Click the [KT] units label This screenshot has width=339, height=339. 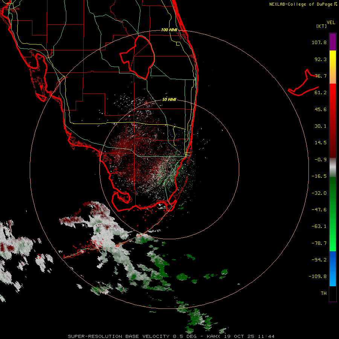click(322, 26)
